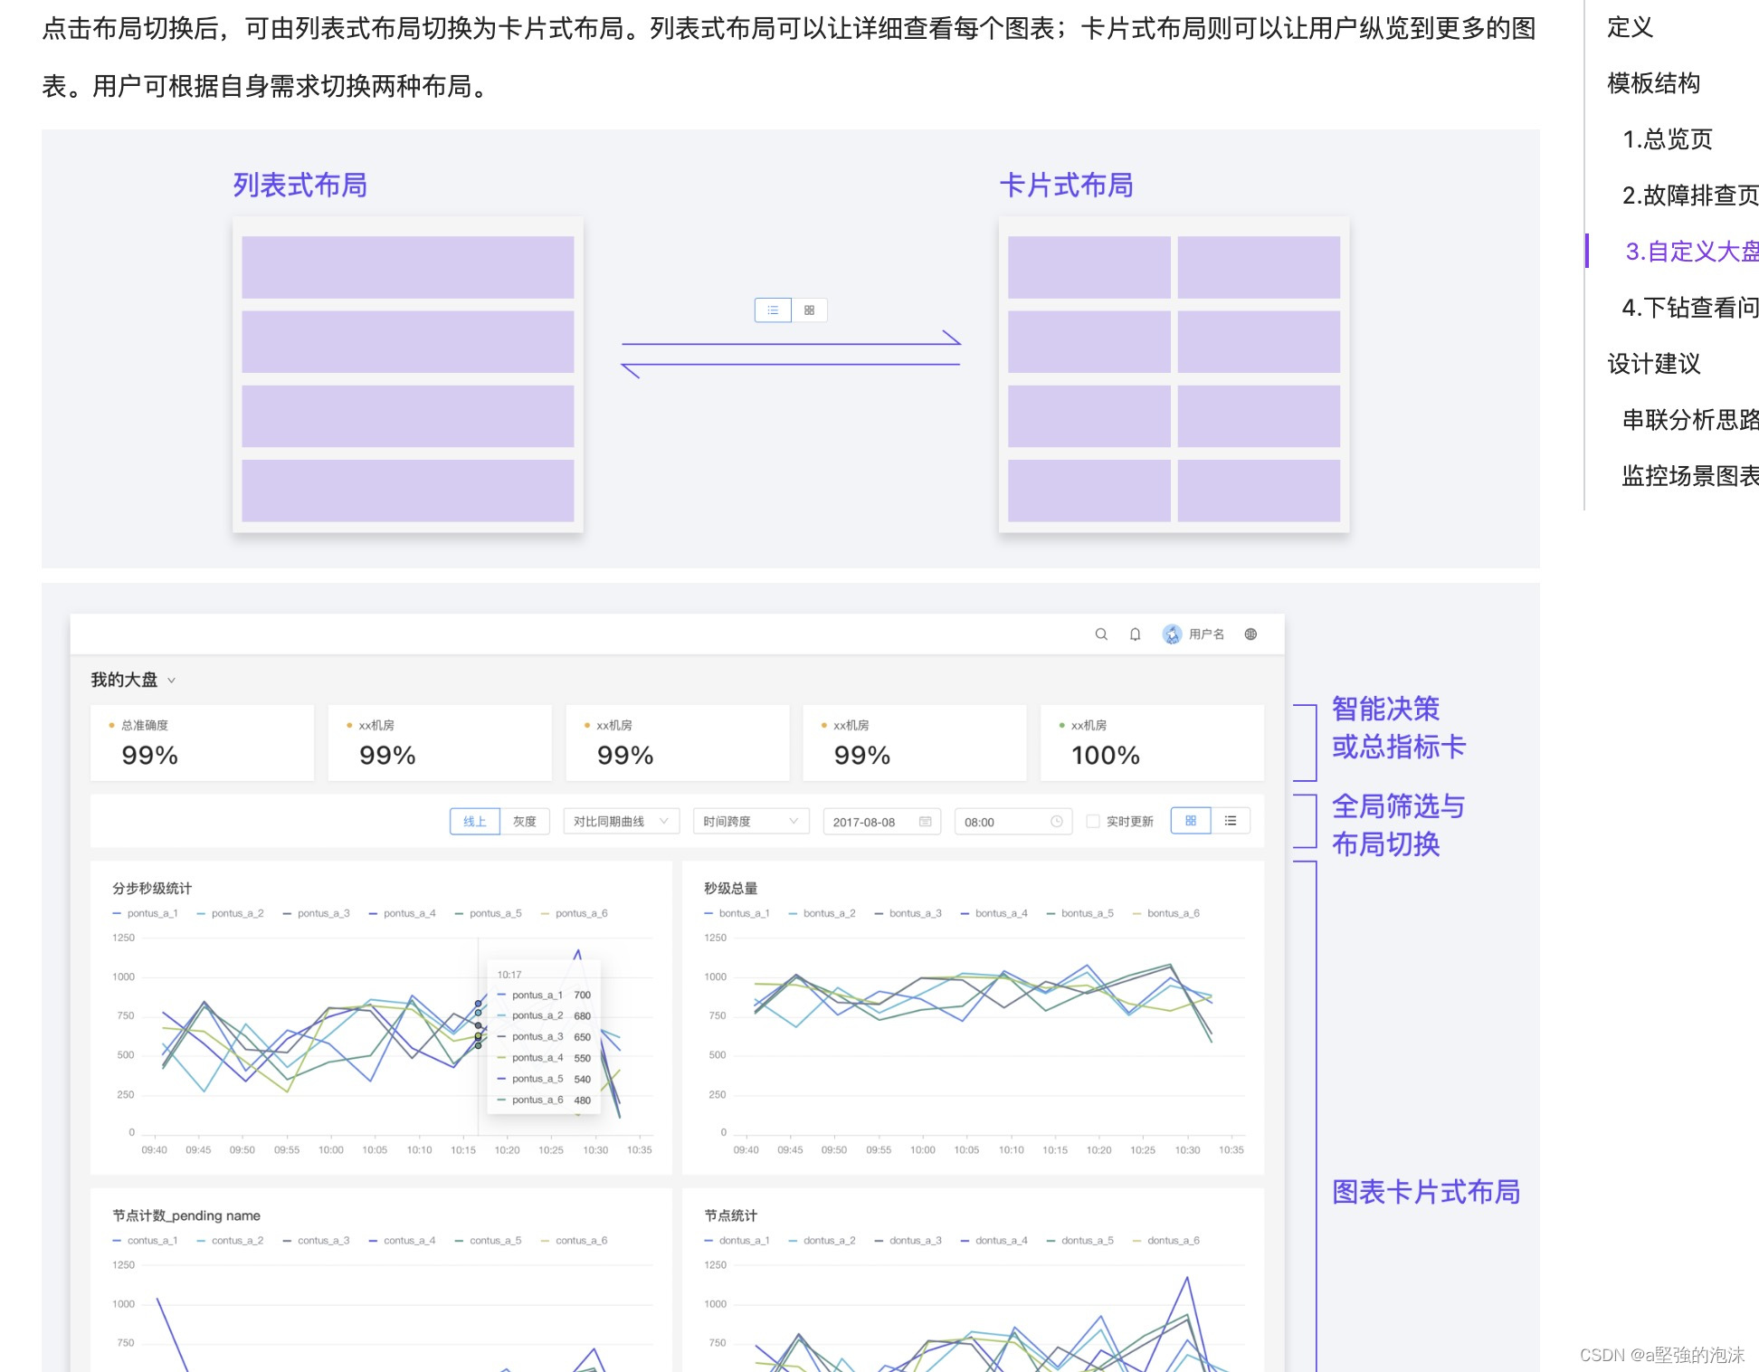Toggle contus_a_1 legend series
Image resolution: width=1759 pixels, height=1372 pixels.
tap(145, 1241)
